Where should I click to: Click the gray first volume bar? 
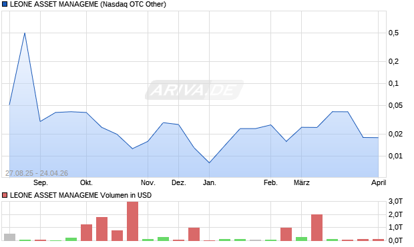tap(10, 237)
